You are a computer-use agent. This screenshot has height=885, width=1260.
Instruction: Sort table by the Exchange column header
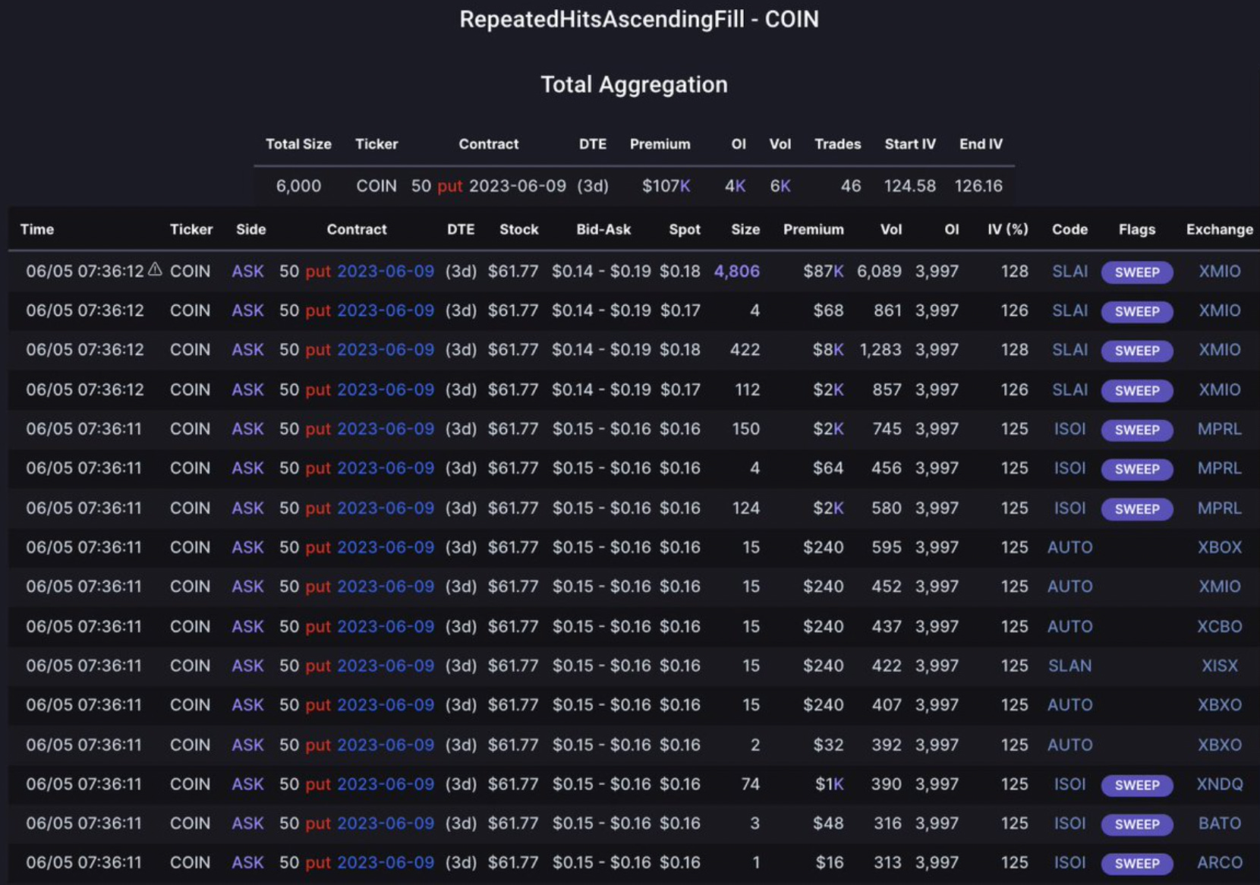(x=1219, y=229)
